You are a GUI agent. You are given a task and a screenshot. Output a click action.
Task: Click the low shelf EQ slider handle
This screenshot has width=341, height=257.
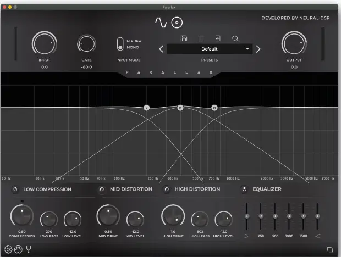(247, 216)
